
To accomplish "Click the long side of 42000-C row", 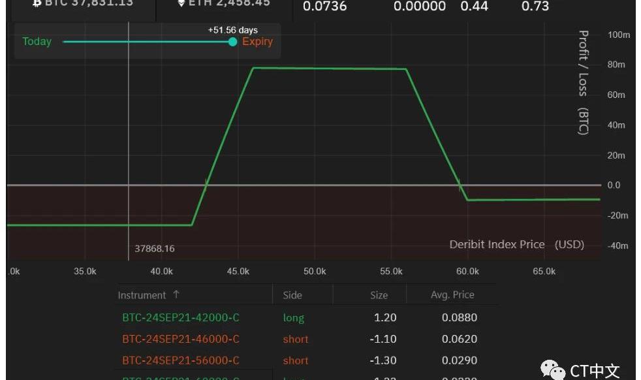I will point(294,318).
